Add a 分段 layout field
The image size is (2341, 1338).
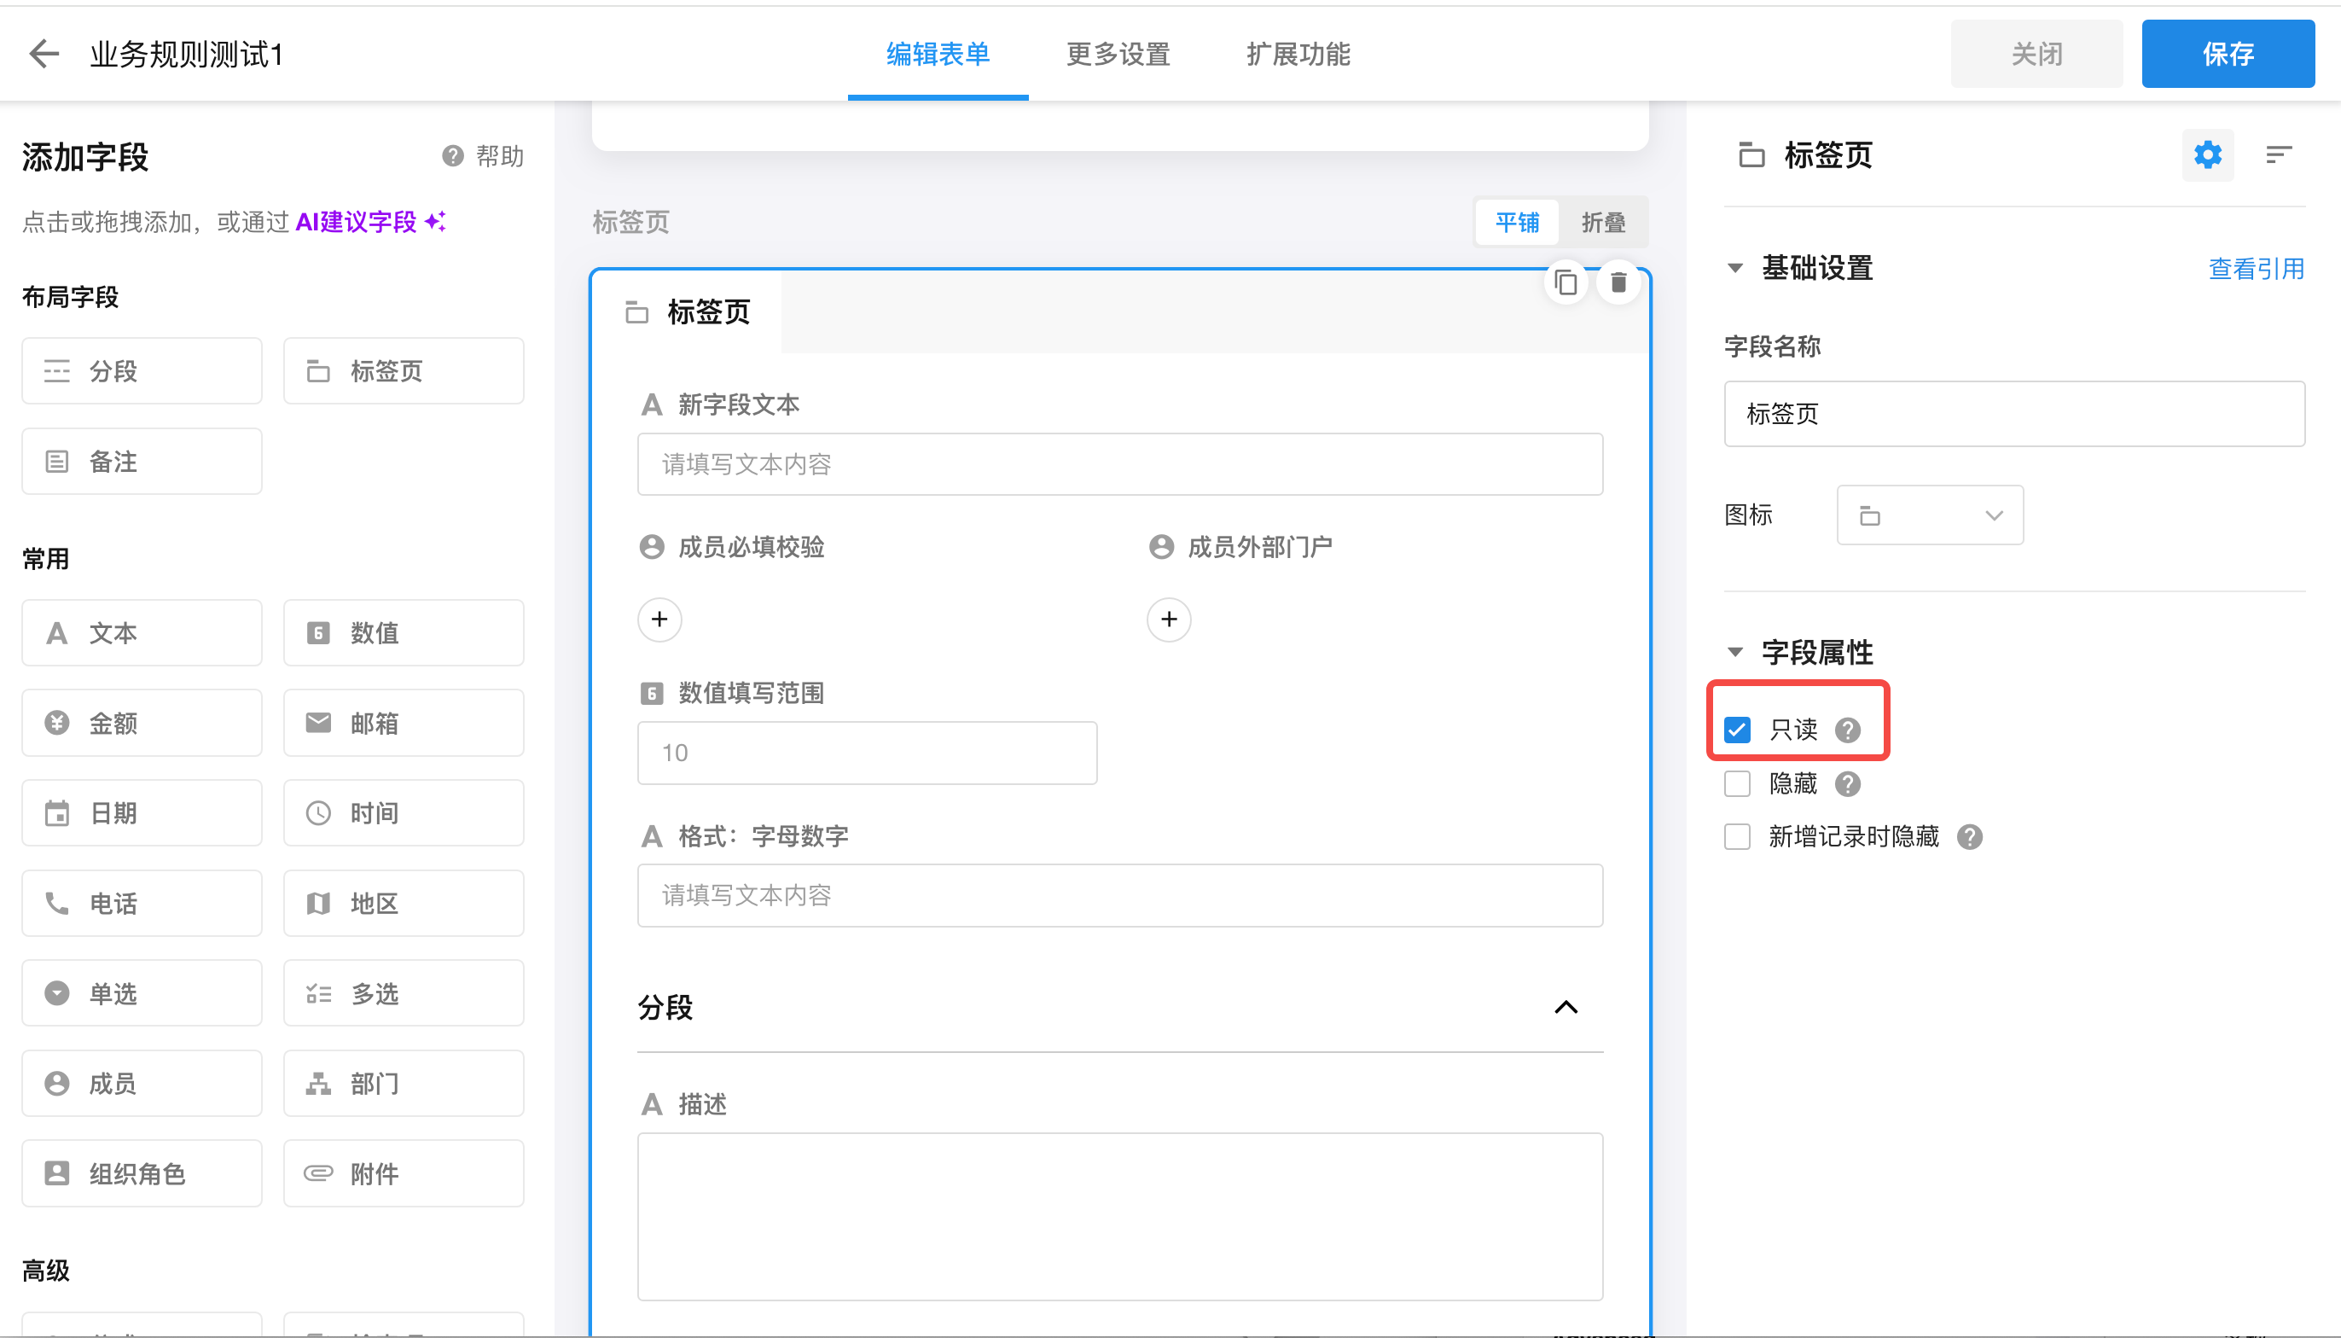click(x=142, y=370)
